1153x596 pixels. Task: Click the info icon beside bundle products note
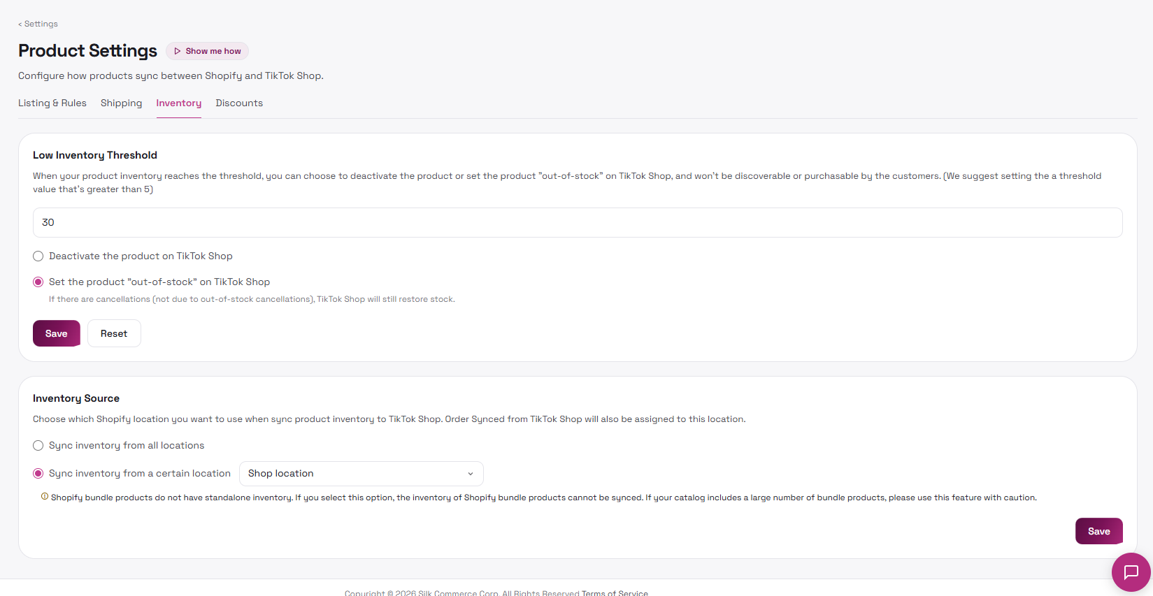pyautogui.click(x=45, y=497)
